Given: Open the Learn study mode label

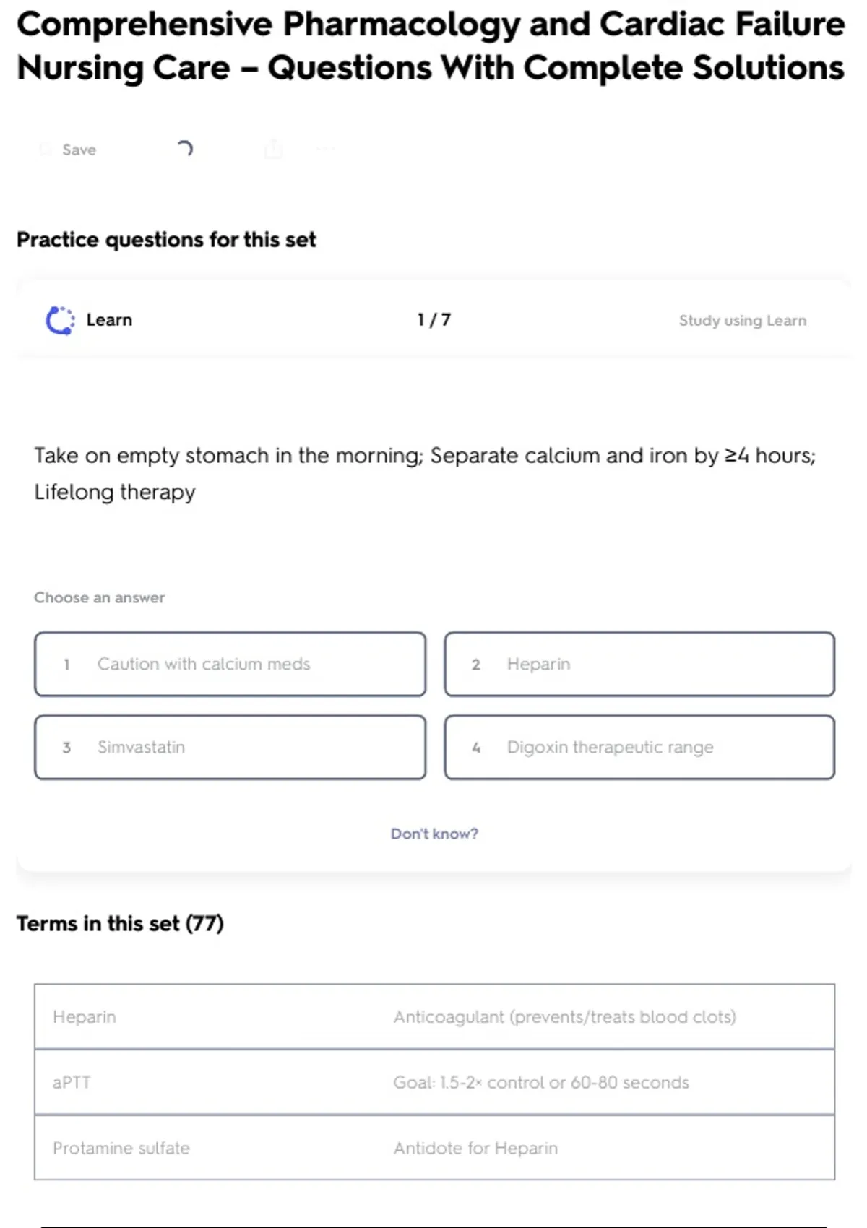Looking at the screenshot, I should click(x=109, y=320).
